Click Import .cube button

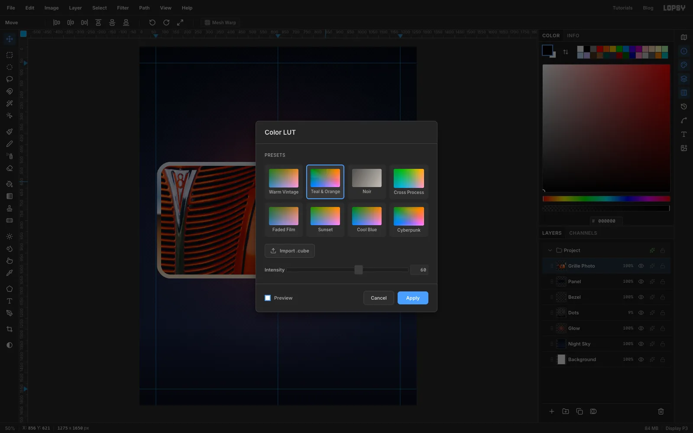pyautogui.click(x=290, y=251)
